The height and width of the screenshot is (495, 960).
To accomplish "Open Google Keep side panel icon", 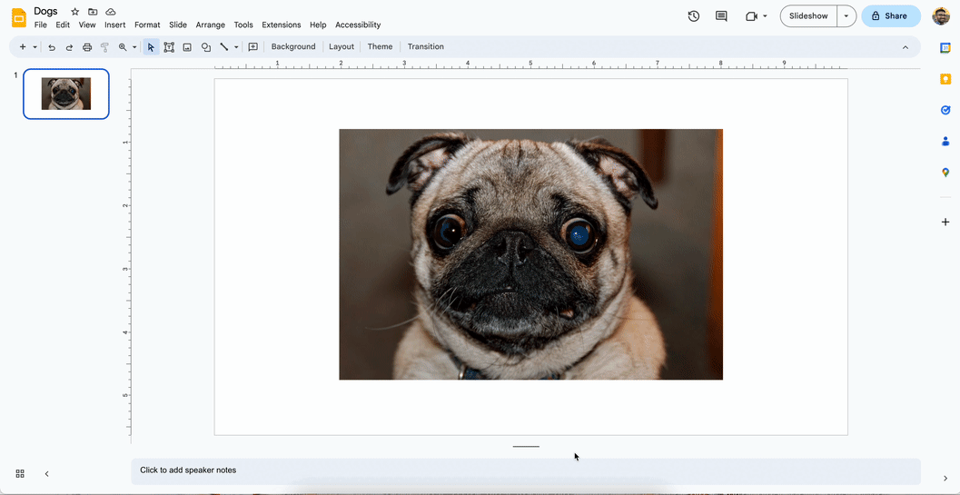I will [945, 79].
